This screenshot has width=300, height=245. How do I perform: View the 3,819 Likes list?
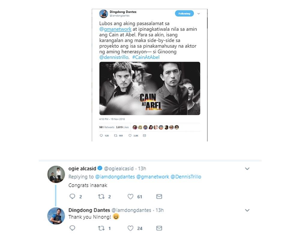click(122, 127)
